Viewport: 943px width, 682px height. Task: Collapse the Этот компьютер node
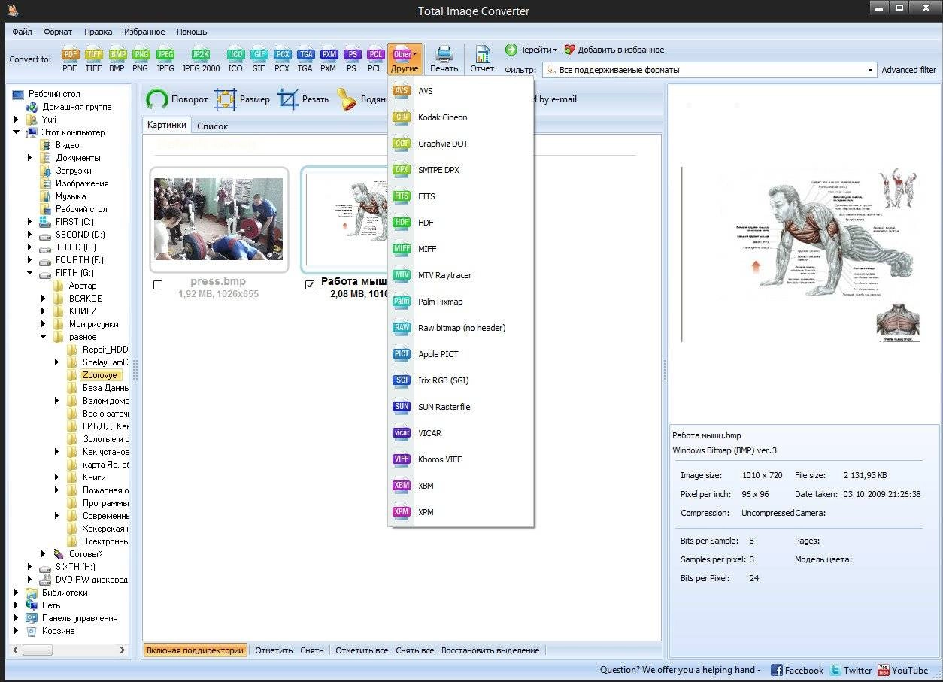[17, 132]
